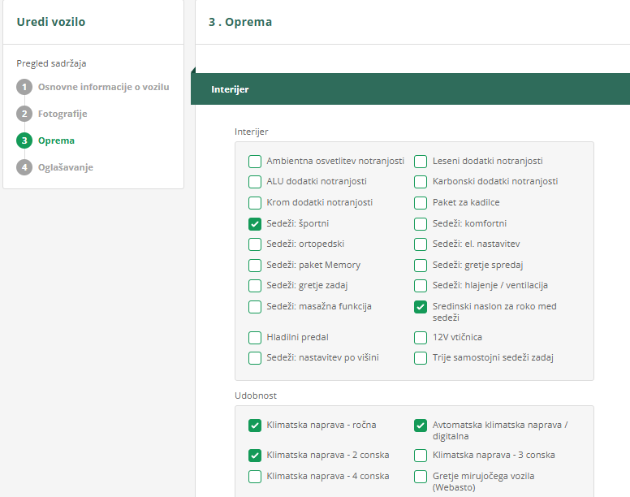Click step 4 number icon for Oglašavanje
This screenshot has width=630, height=497.
coord(24,167)
